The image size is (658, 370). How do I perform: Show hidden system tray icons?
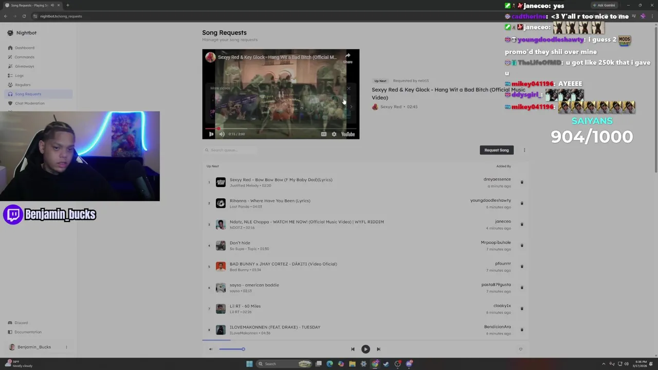click(x=604, y=364)
